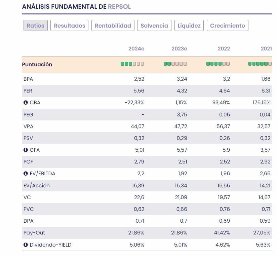Image resolution: width=277 pixels, height=257 pixels.
Task: Click the REPSOL name in the heading
Action: tap(119, 7)
